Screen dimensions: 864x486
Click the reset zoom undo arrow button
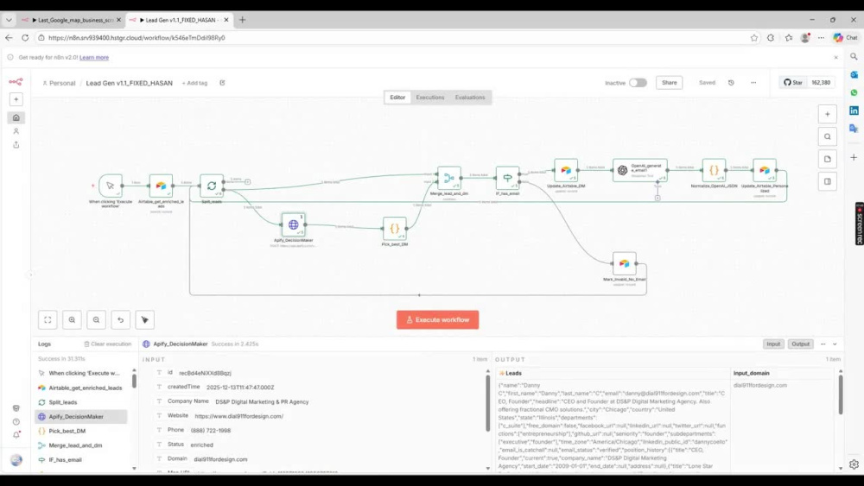tap(121, 319)
